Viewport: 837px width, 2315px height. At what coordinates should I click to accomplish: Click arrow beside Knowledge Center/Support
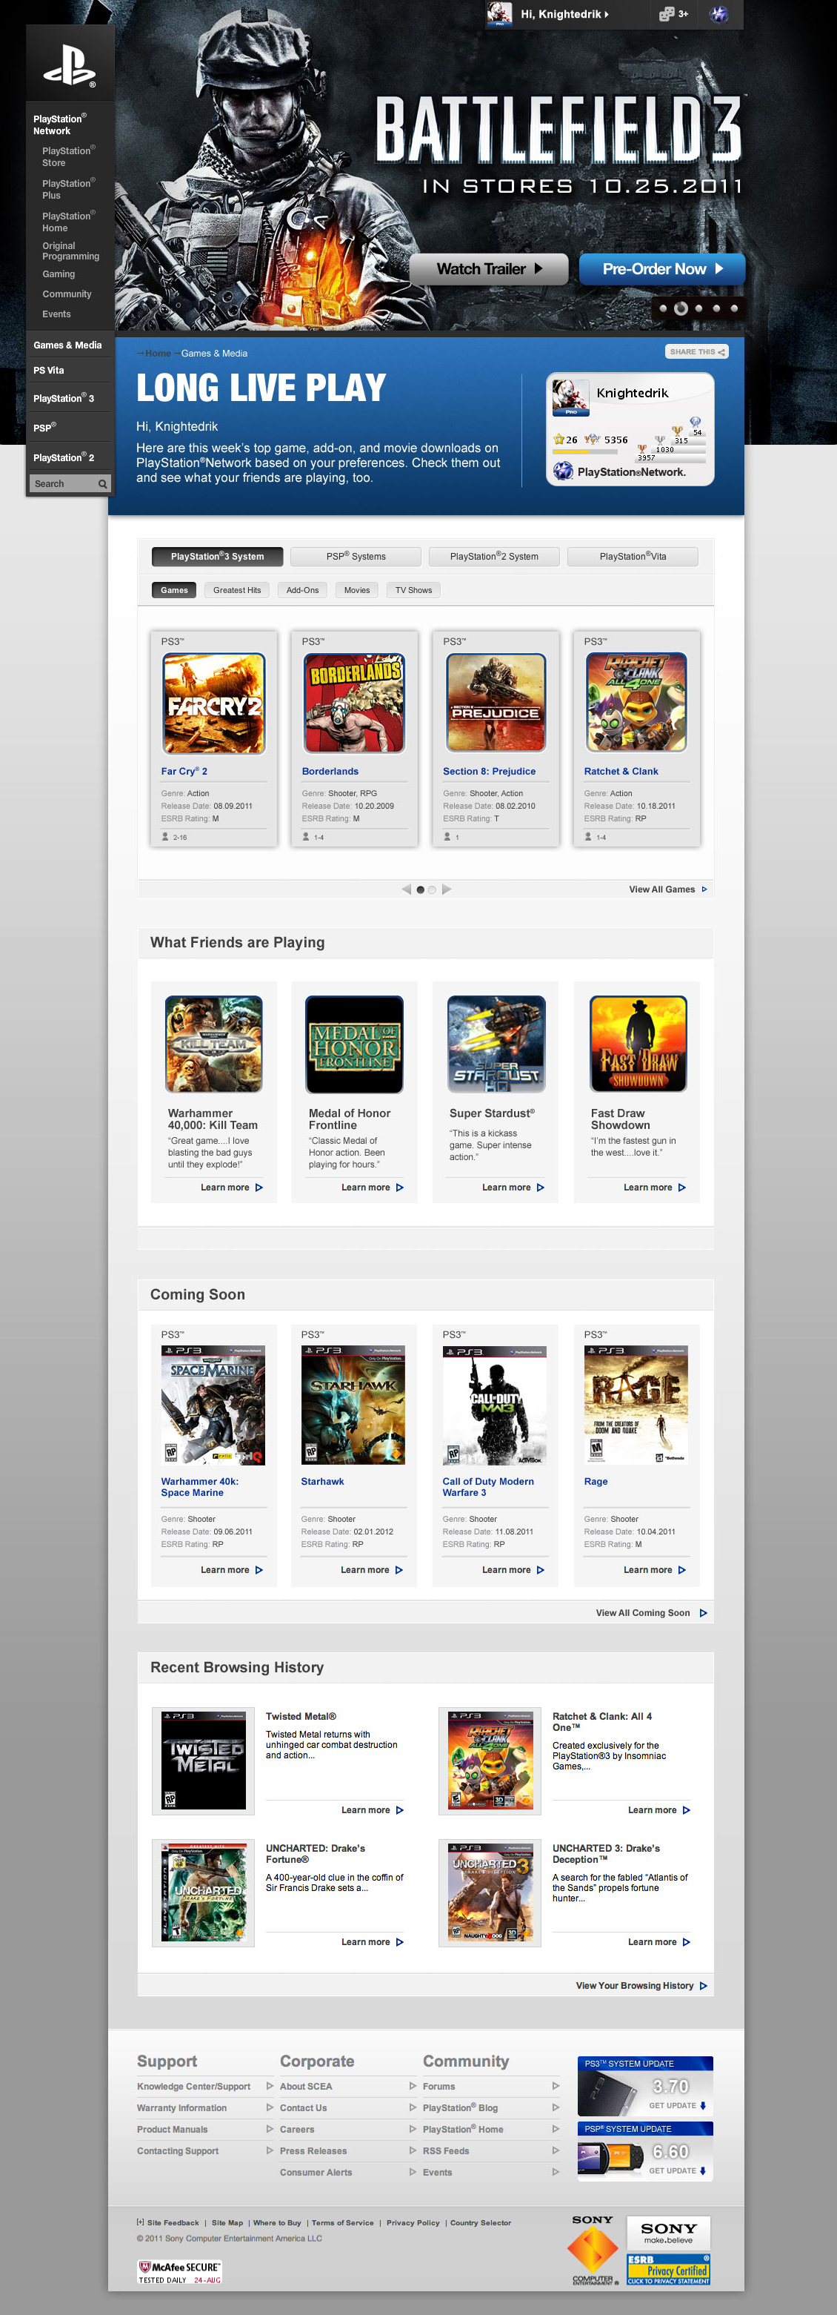[270, 2086]
